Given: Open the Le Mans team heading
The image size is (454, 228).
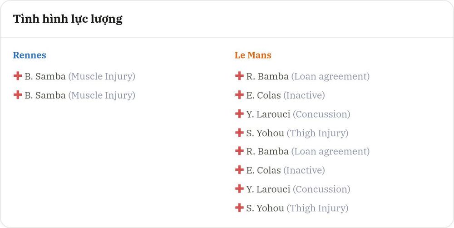Looking at the screenshot, I should (253, 55).
